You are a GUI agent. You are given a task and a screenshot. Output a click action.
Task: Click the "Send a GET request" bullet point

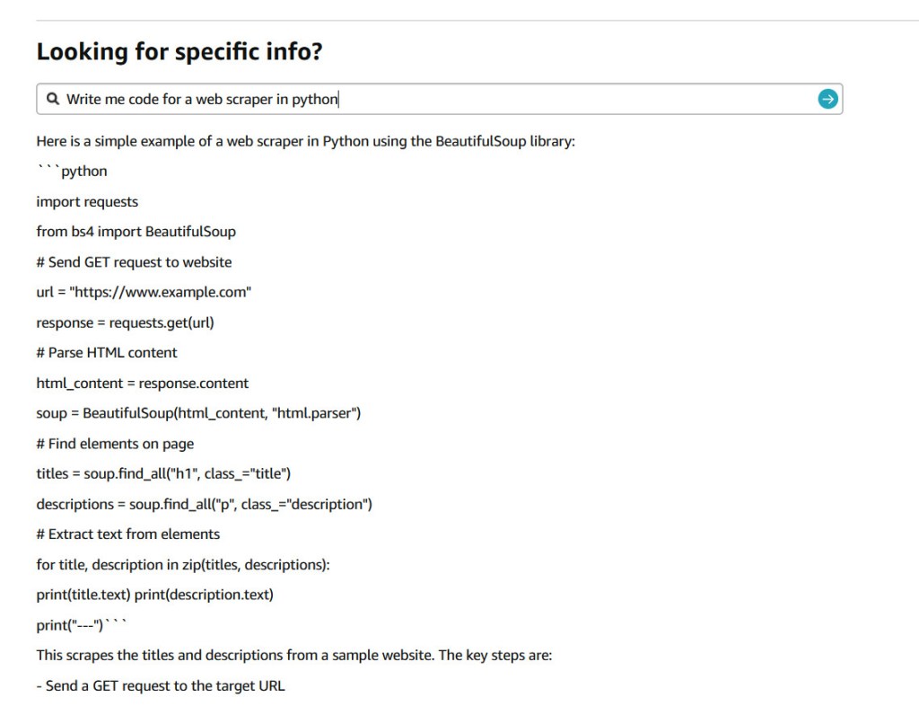coord(161,685)
